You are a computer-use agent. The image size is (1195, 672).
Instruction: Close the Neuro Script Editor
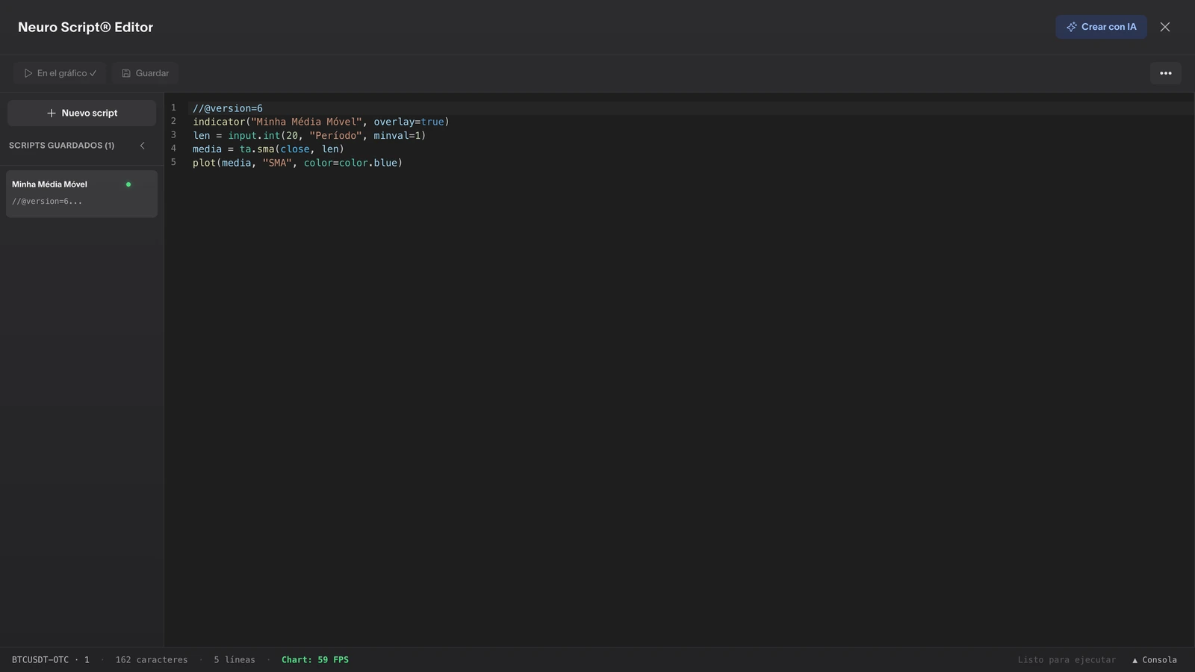pos(1165,27)
